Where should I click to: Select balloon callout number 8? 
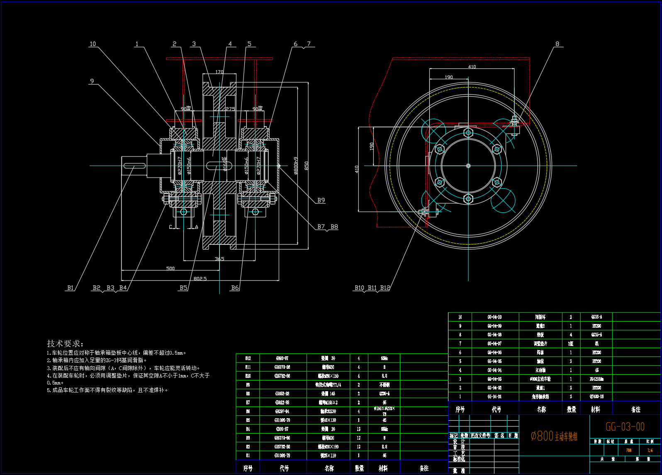(557, 44)
